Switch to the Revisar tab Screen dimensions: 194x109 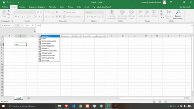click(71, 7)
